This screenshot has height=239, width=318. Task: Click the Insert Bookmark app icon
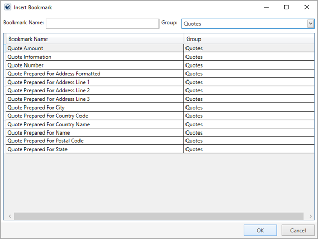pyautogui.click(x=7, y=7)
